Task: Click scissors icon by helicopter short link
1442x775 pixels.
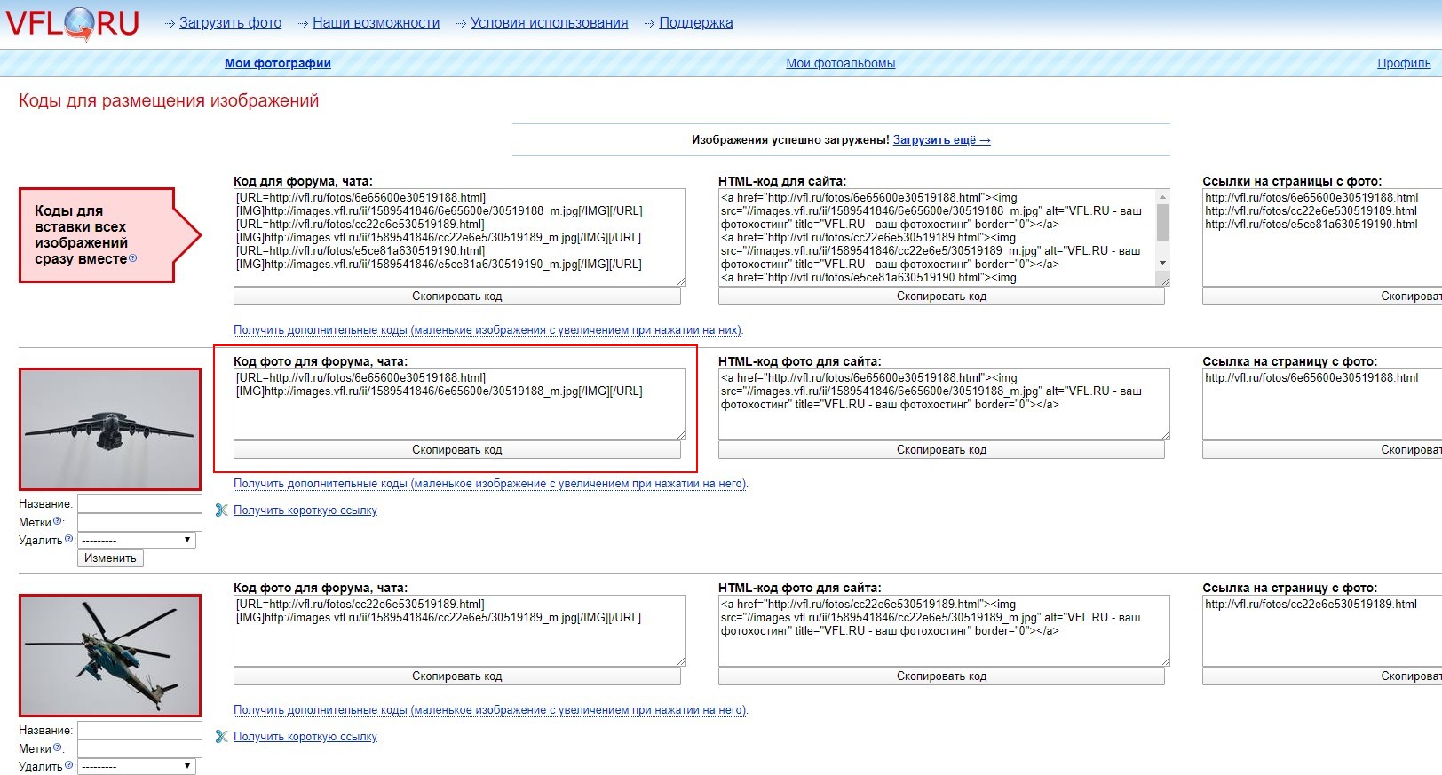Action: point(222,737)
